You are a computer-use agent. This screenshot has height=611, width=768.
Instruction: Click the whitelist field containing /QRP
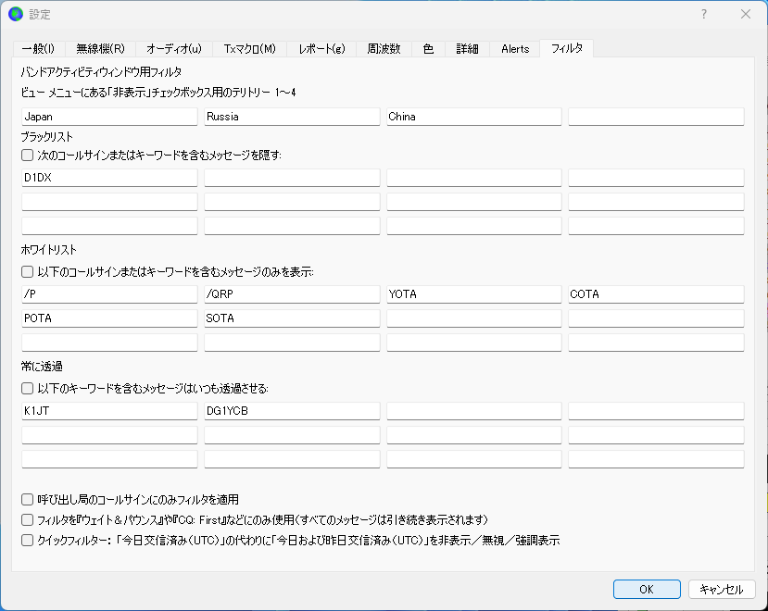292,294
